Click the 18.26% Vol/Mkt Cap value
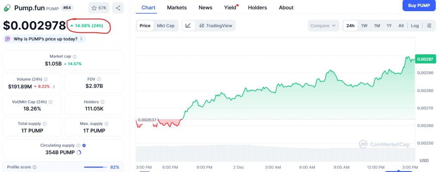440x172 pixels. point(32,109)
